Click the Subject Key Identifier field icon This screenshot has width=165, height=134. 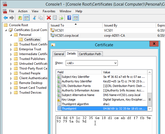tap(59, 77)
